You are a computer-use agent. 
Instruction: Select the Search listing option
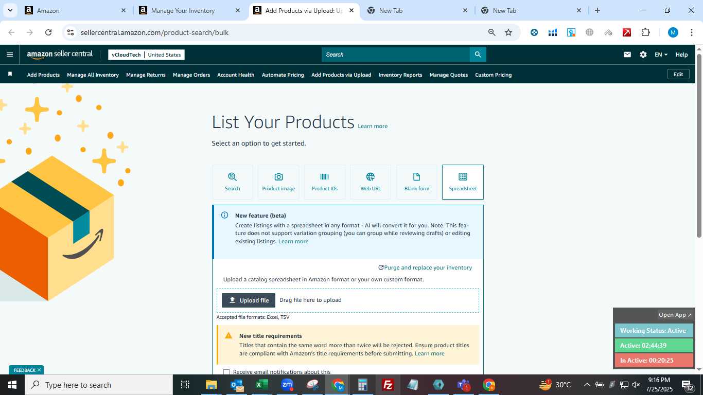[232, 182]
